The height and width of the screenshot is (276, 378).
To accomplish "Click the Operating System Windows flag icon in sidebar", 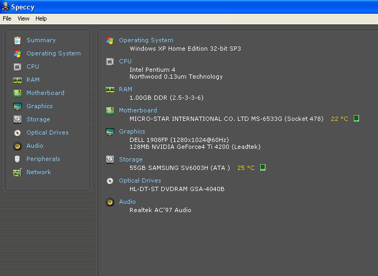I will tap(17, 54).
